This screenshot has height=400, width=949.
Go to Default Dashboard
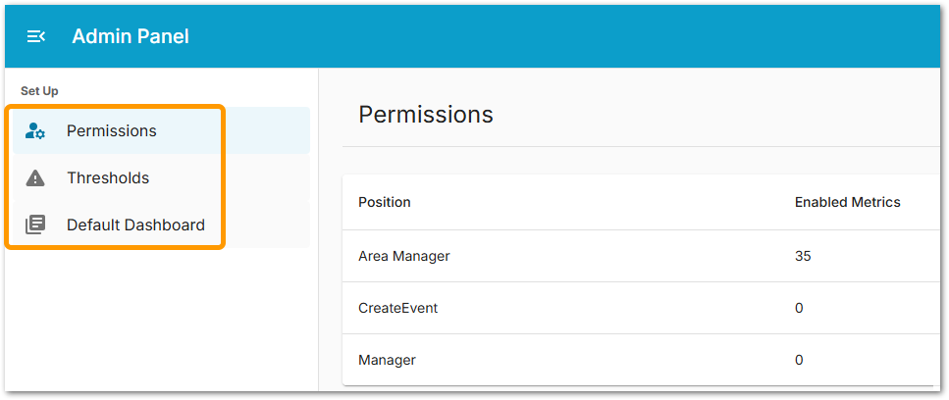click(x=135, y=225)
